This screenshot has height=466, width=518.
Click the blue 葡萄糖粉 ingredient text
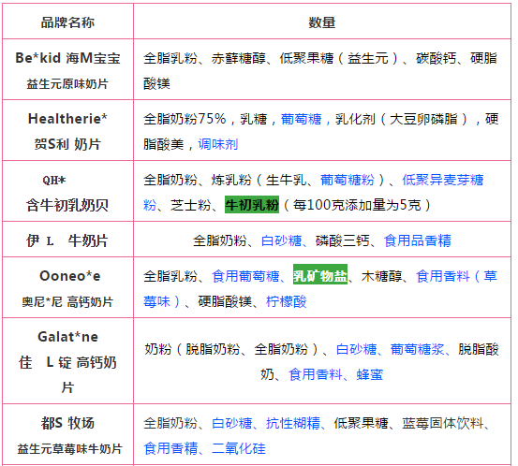348,180
